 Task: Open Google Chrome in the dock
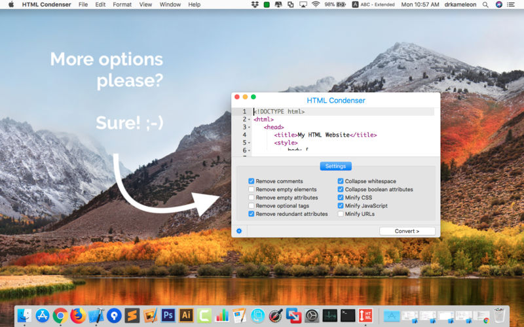60,315
